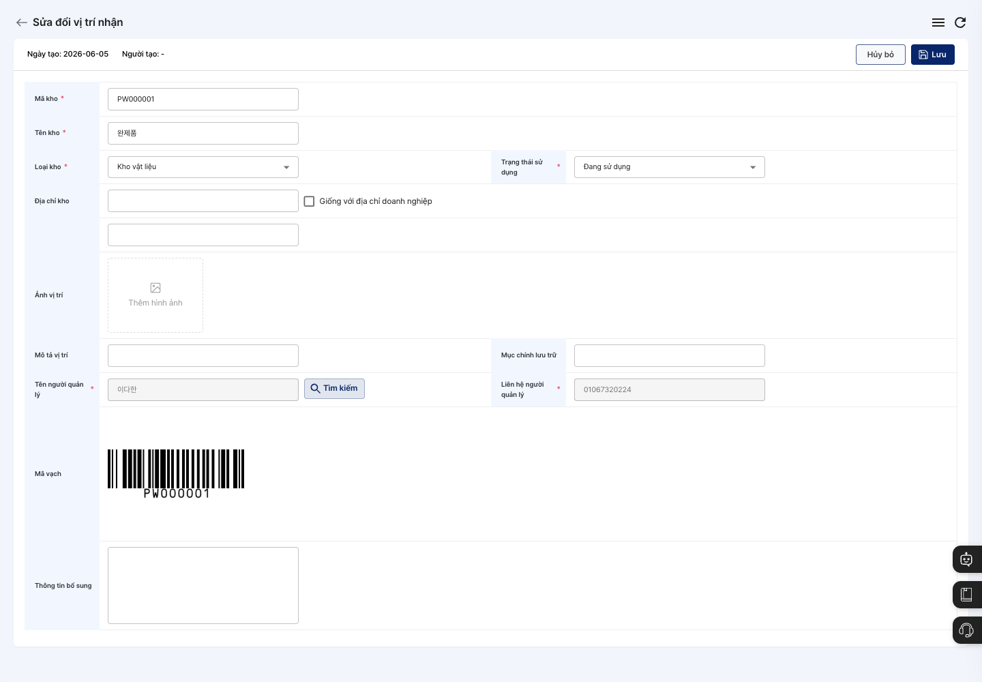
Task: Click the add image placeholder icon
Action: [x=155, y=288]
